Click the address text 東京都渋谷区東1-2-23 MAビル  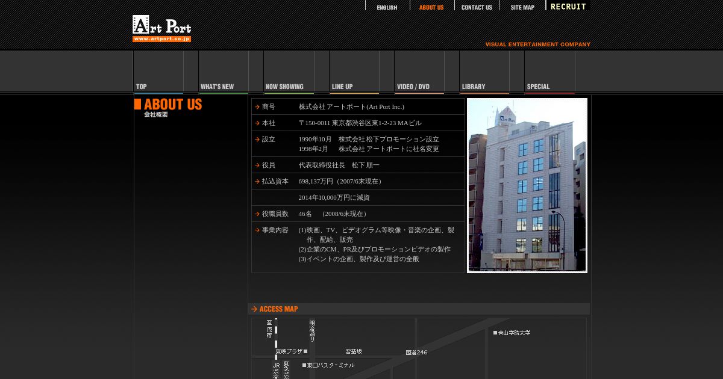(x=375, y=123)
